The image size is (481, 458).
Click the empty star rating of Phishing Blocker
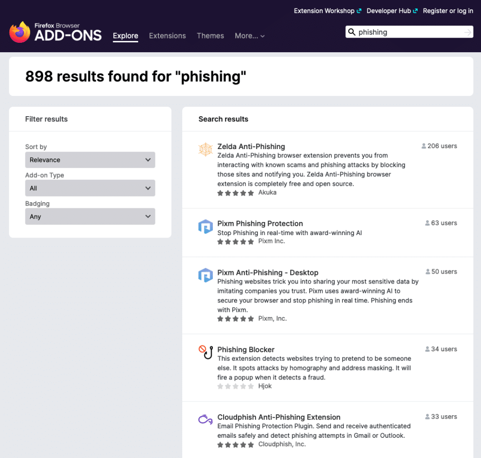coord(236,387)
